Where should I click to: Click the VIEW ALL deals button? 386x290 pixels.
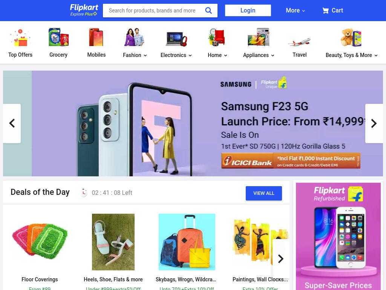263,193
